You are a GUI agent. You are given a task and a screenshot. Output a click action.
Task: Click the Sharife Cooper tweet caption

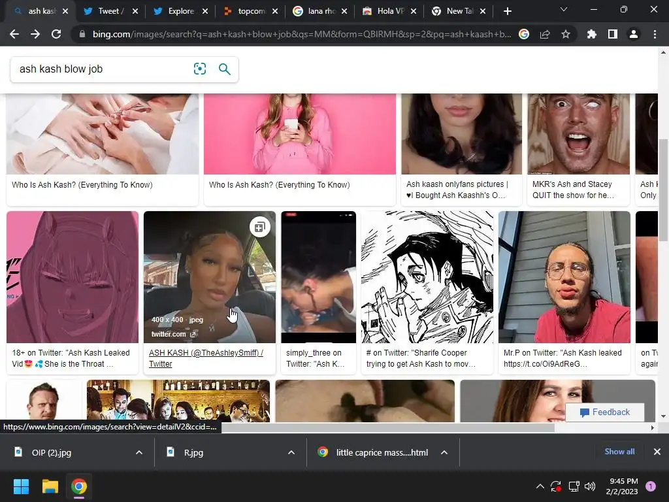[421, 358]
